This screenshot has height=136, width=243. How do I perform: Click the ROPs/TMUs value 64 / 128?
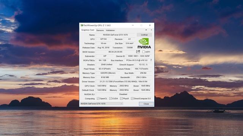[102, 60]
